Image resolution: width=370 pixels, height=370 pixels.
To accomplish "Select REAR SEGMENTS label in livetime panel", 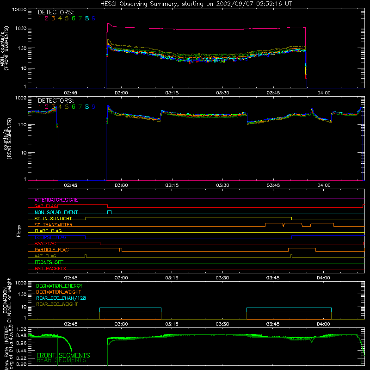I will click(62, 360).
